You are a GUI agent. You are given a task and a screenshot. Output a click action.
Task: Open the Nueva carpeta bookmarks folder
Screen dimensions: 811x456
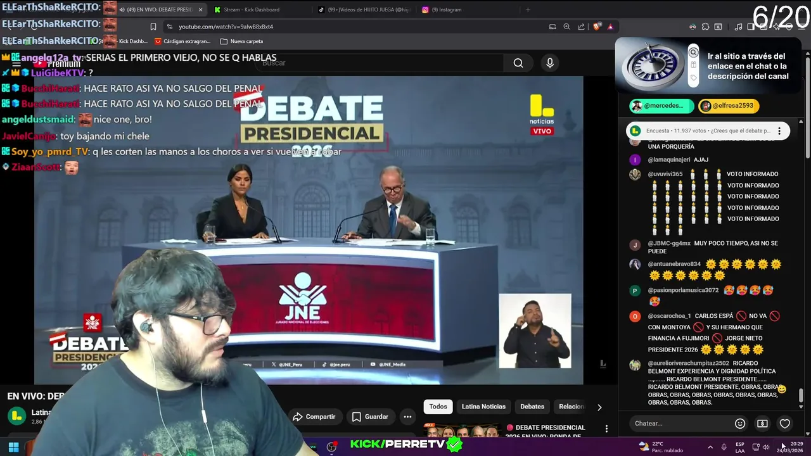coord(241,41)
